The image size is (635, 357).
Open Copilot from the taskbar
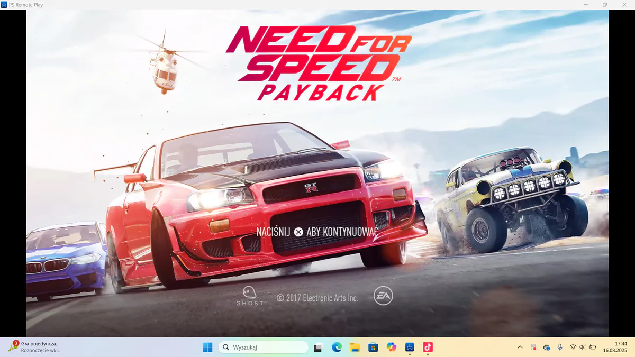pyautogui.click(x=392, y=347)
